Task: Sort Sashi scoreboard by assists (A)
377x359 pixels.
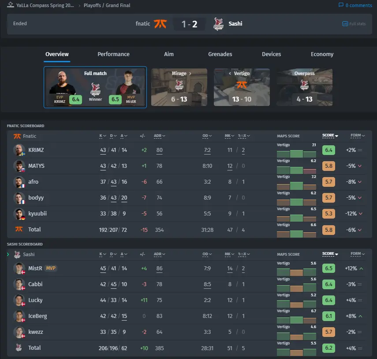Action: coord(124,254)
